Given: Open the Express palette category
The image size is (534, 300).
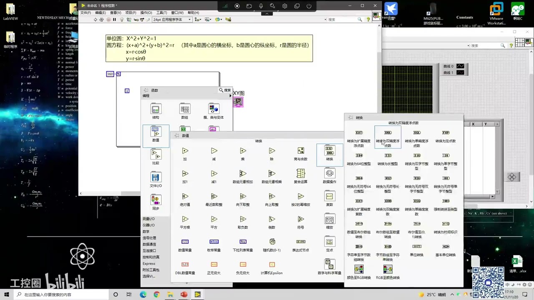Looking at the screenshot, I should (149, 263).
